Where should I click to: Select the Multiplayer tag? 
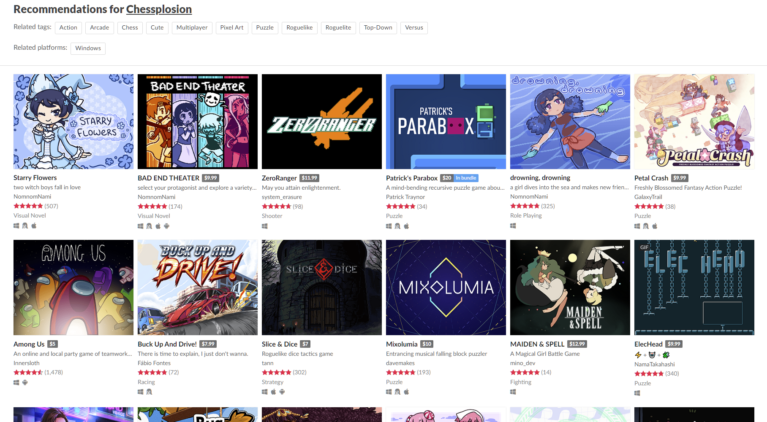coord(192,27)
